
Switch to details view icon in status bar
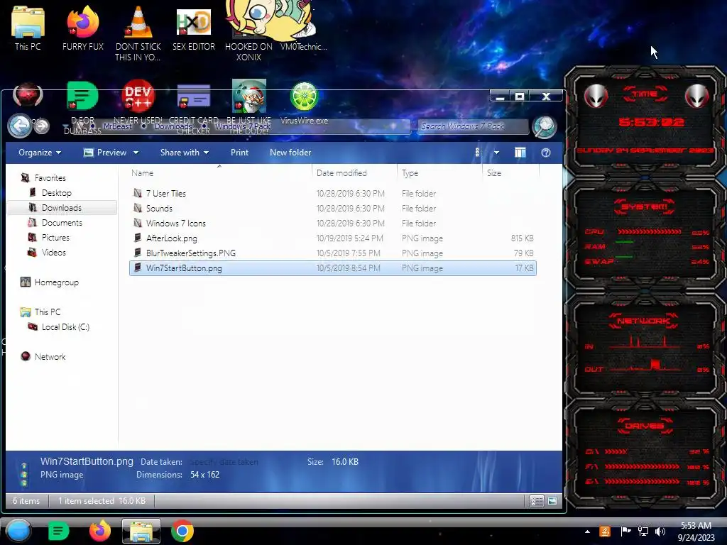click(x=537, y=501)
